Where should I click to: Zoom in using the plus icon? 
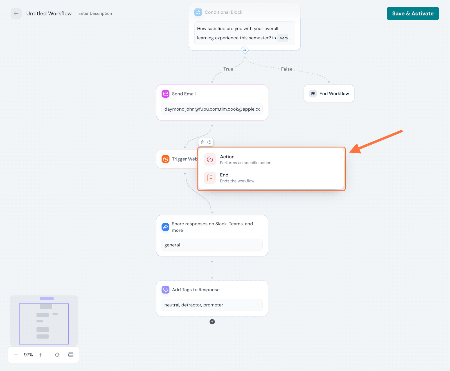tap(40, 355)
